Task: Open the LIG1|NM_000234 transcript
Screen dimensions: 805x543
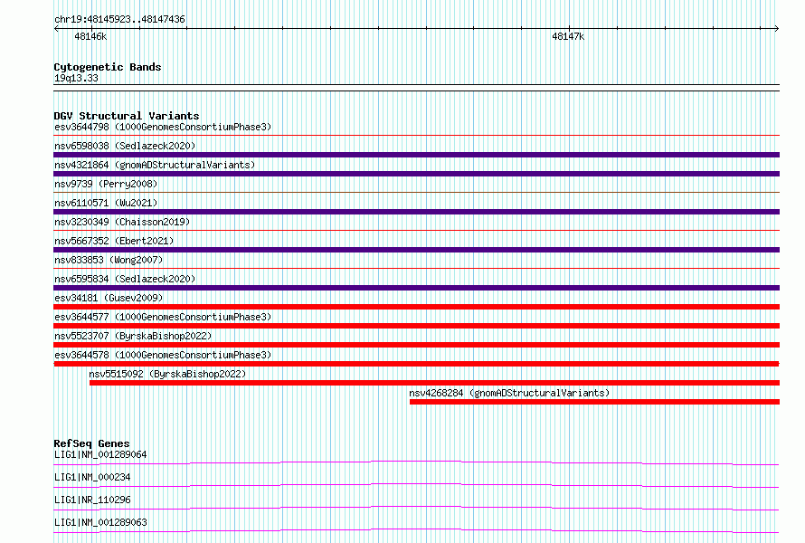Action: [92, 477]
